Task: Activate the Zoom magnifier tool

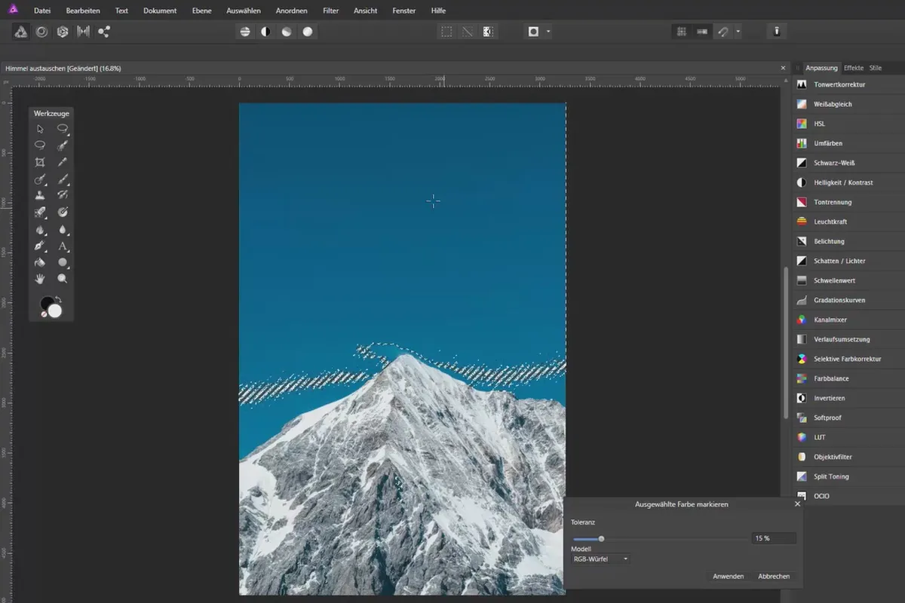Action: click(x=63, y=279)
